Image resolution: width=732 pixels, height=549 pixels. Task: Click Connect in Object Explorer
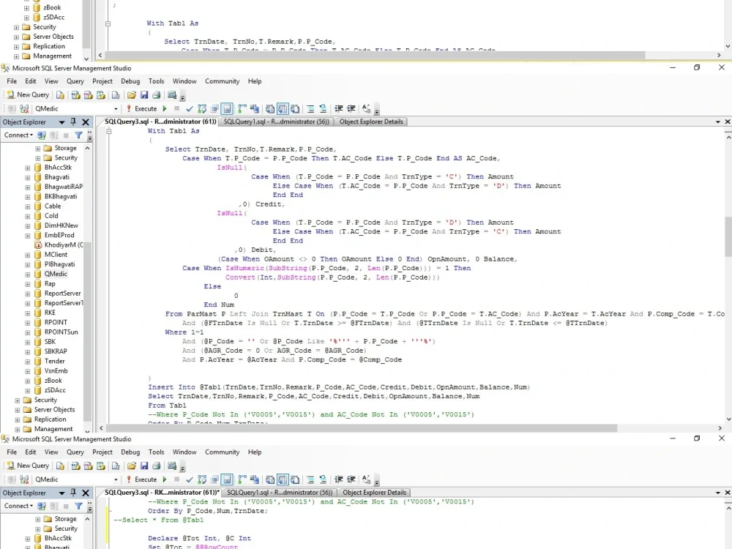click(17, 135)
